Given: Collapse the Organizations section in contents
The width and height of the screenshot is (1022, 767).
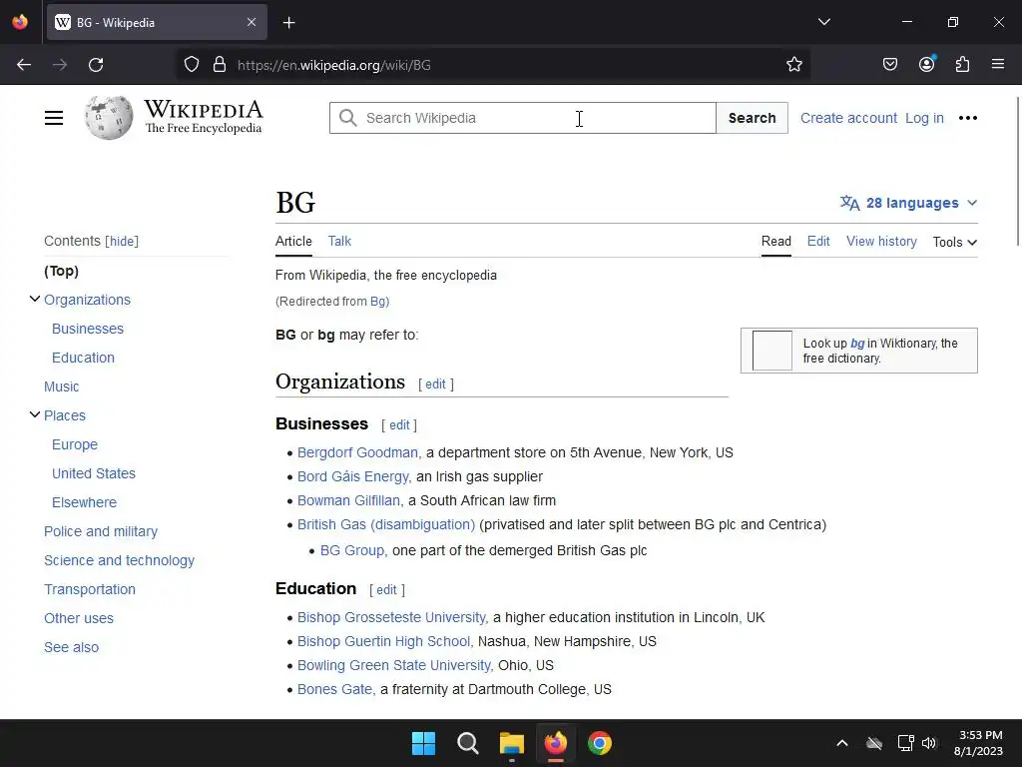Looking at the screenshot, I should (35, 300).
